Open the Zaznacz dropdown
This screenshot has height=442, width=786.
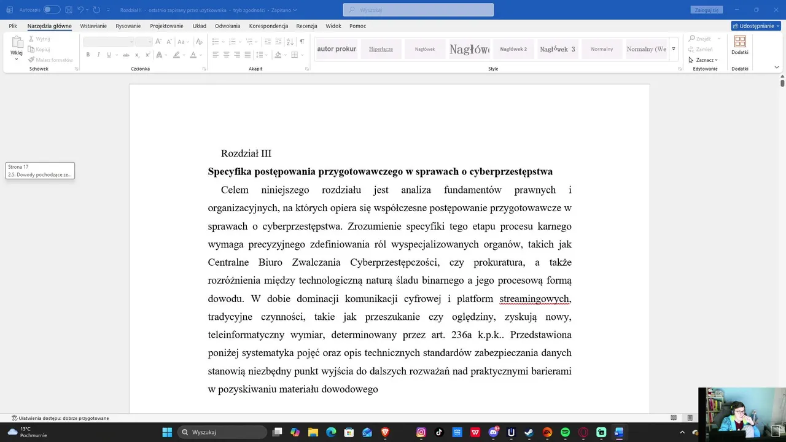(704, 60)
